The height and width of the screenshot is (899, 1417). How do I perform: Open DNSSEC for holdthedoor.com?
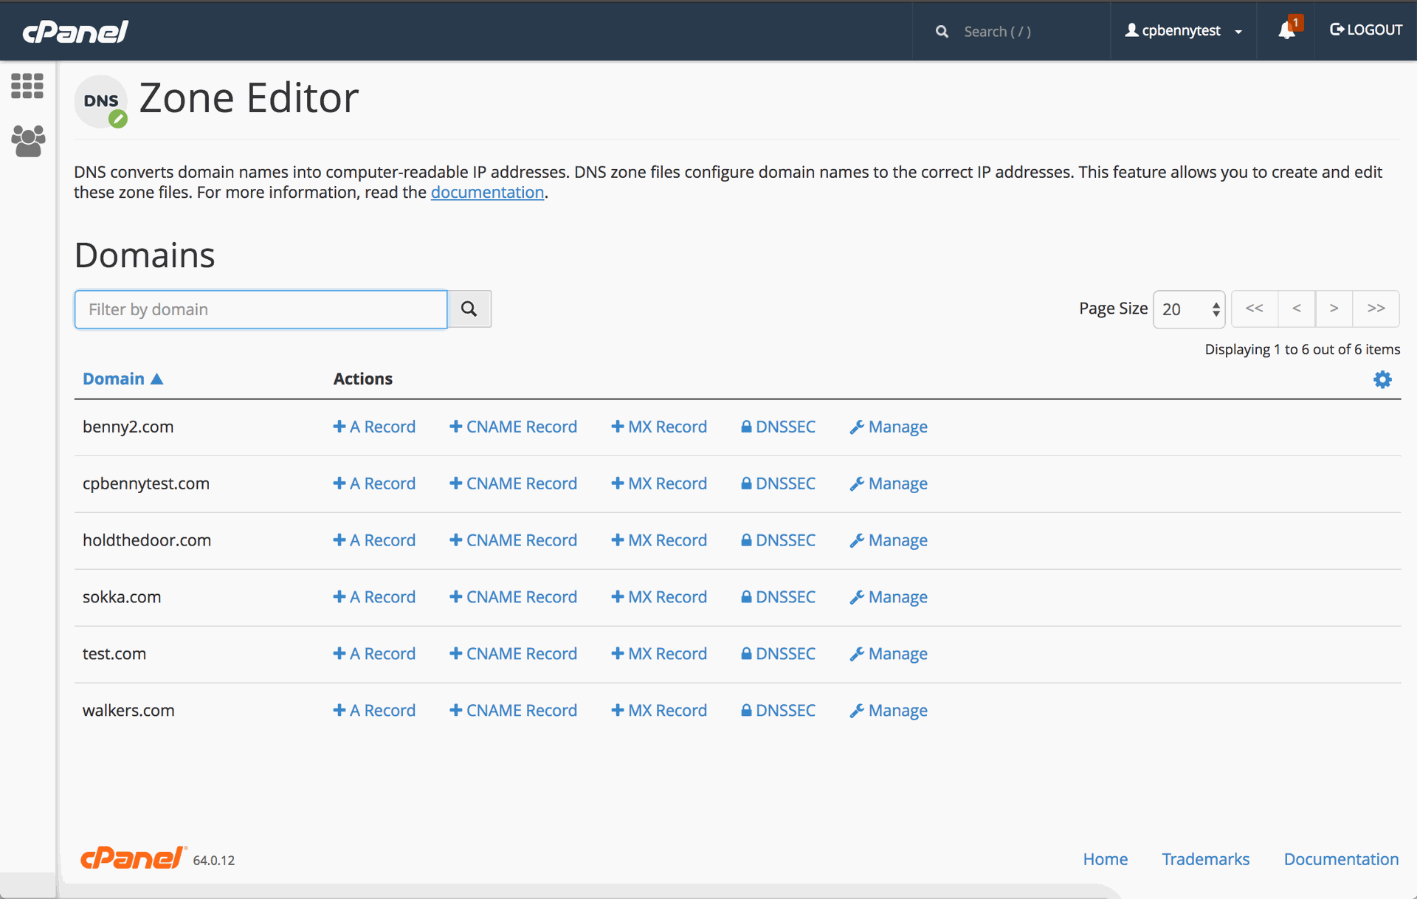coord(779,540)
